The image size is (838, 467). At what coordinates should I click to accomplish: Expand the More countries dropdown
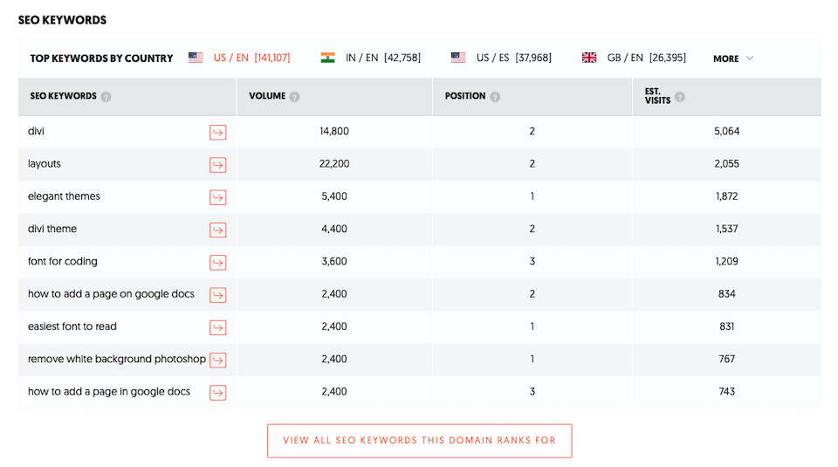pos(732,58)
